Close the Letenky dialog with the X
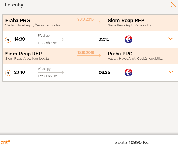The height and width of the screenshot is (147, 178). click(174, 5)
